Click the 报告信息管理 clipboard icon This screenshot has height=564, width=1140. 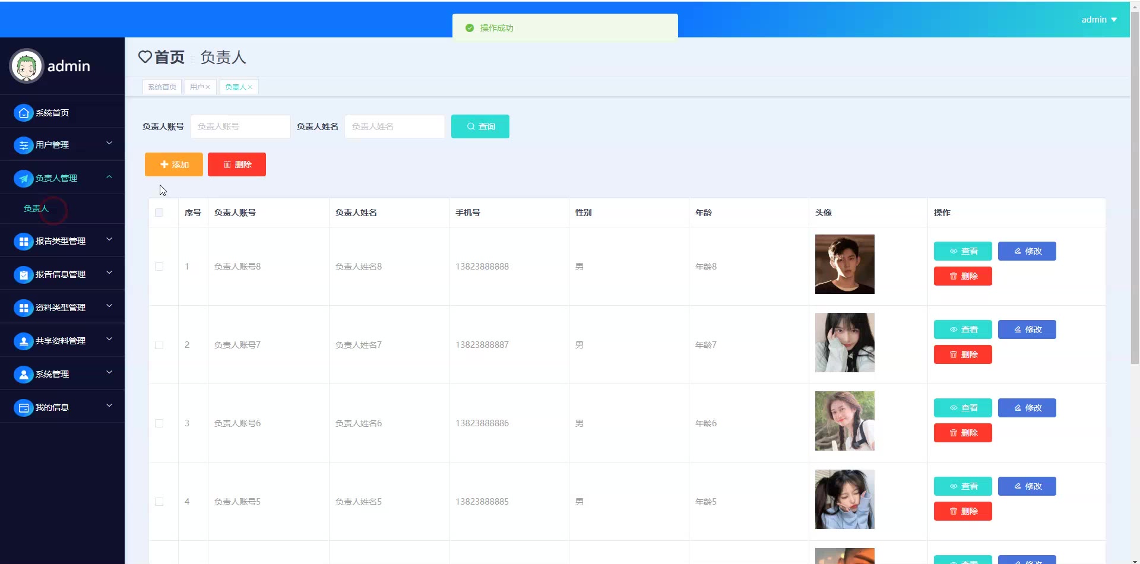click(x=23, y=274)
